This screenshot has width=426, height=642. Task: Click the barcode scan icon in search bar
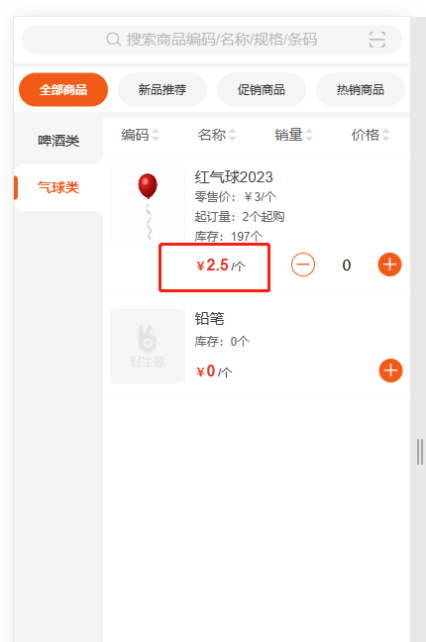(x=376, y=40)
